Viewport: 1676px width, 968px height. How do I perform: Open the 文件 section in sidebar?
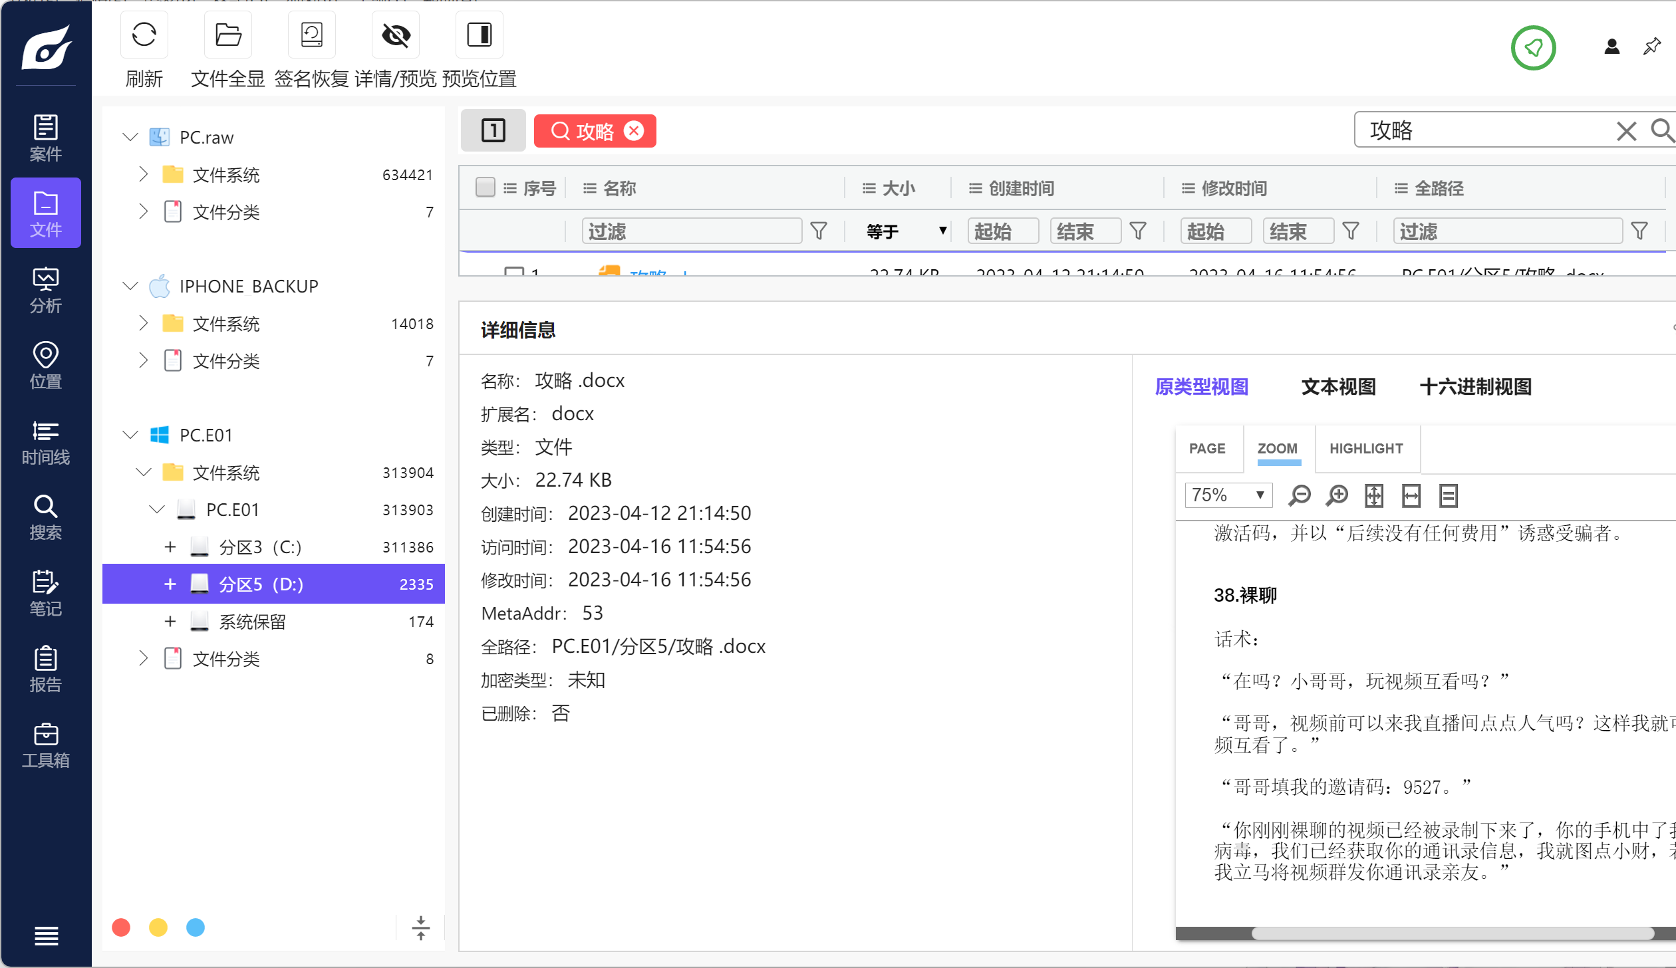(45, 213)
